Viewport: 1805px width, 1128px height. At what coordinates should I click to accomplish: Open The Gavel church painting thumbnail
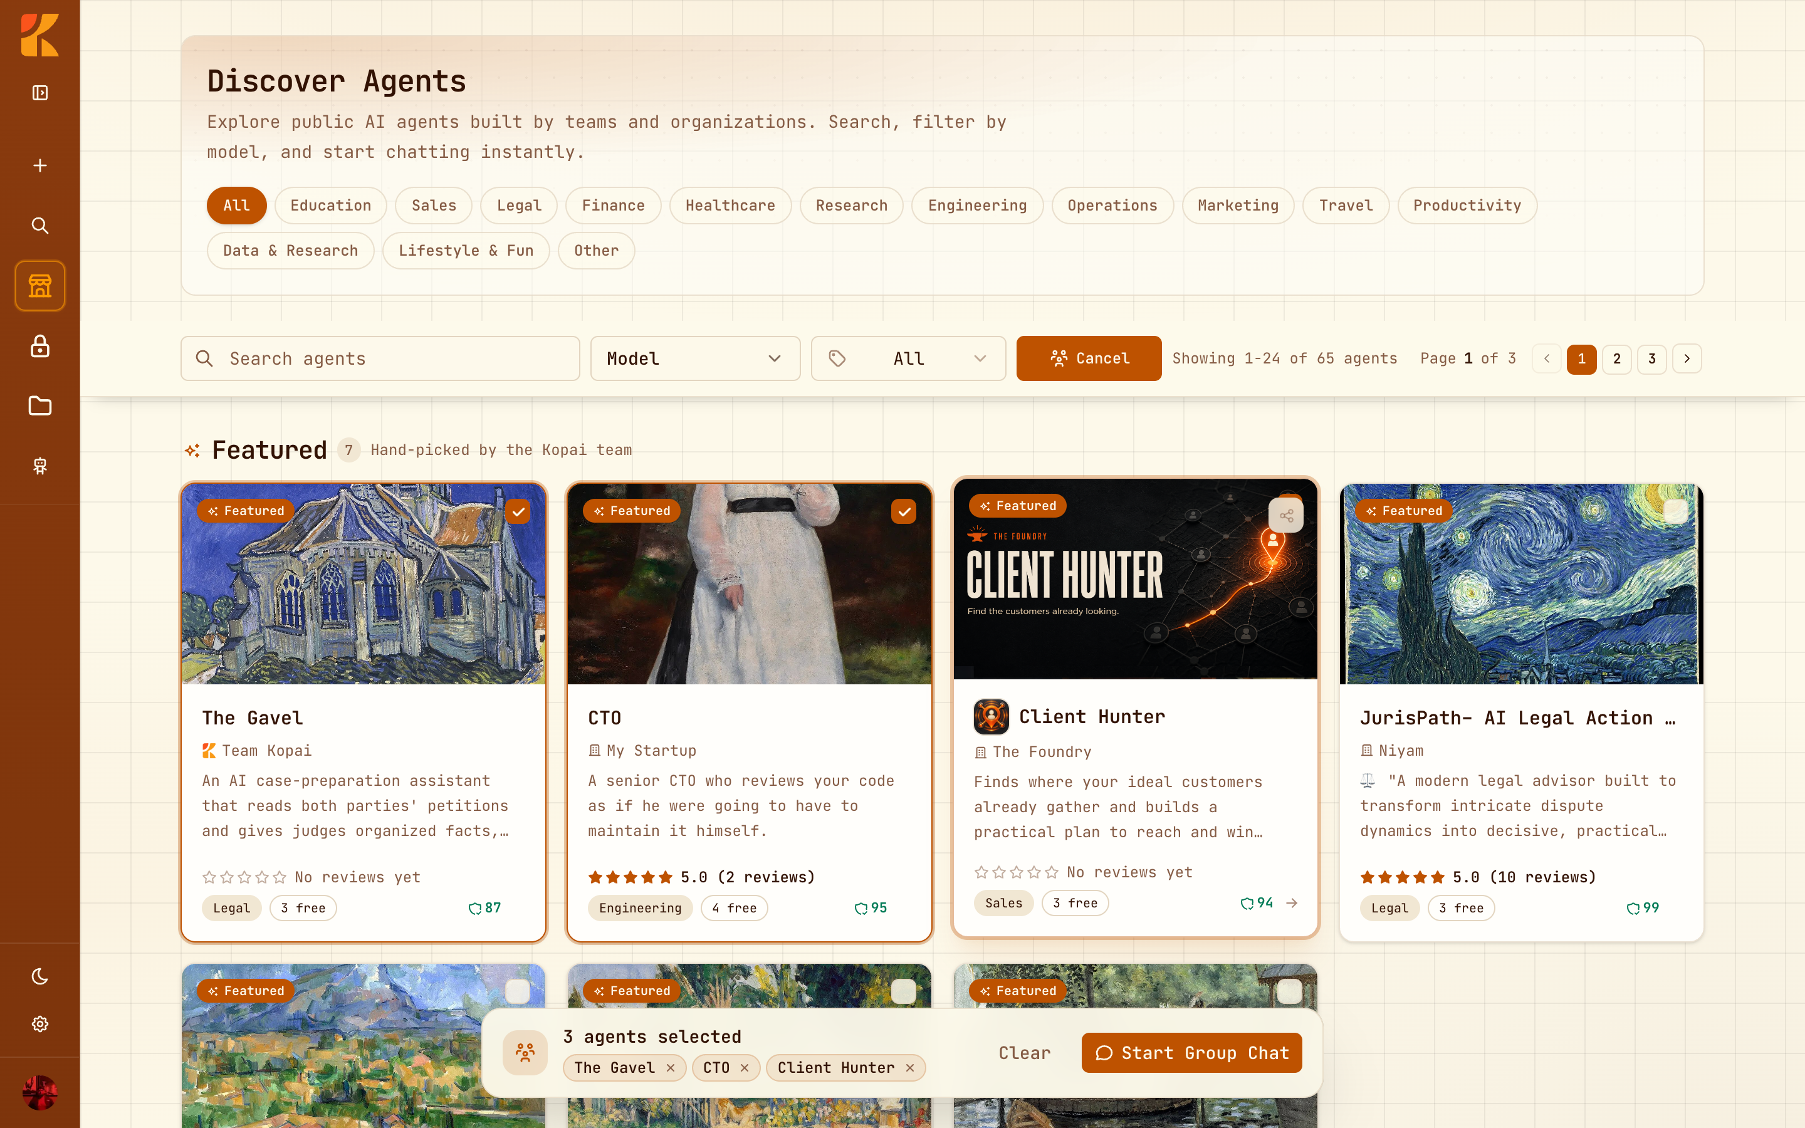tap(364, 584)
